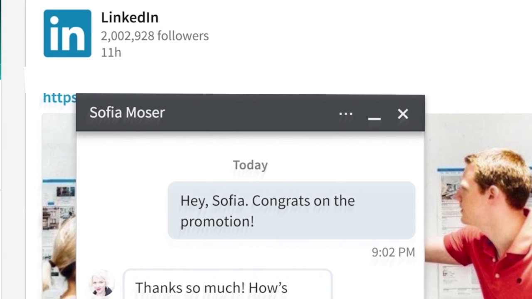Click the poster above the blonde woman
Image resolution: width=532 pixels, height=299 pixels.
pos(59,203)
